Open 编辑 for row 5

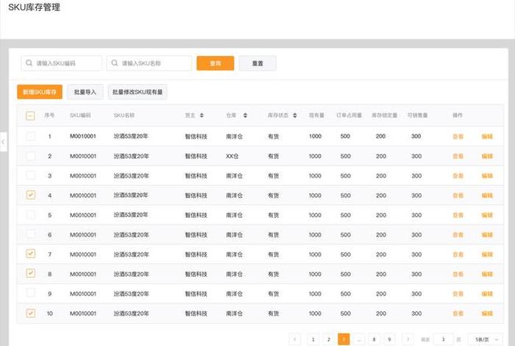click(487, 215)
